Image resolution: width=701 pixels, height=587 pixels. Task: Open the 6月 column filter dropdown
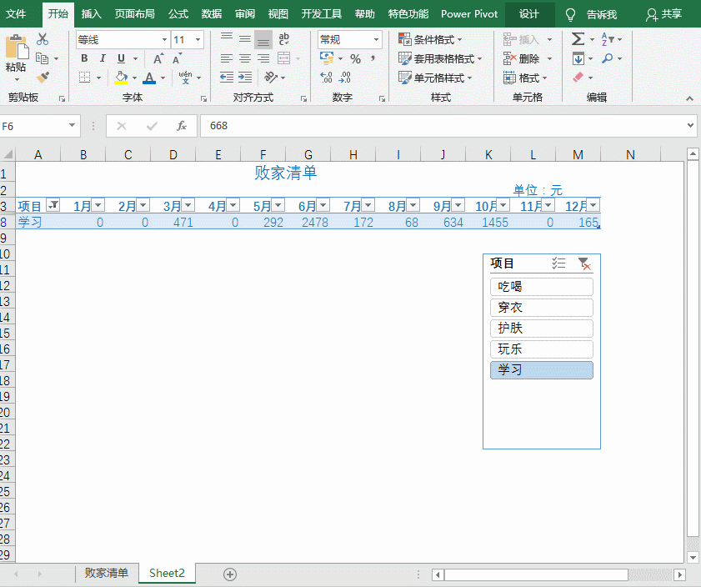click(323, 205)
